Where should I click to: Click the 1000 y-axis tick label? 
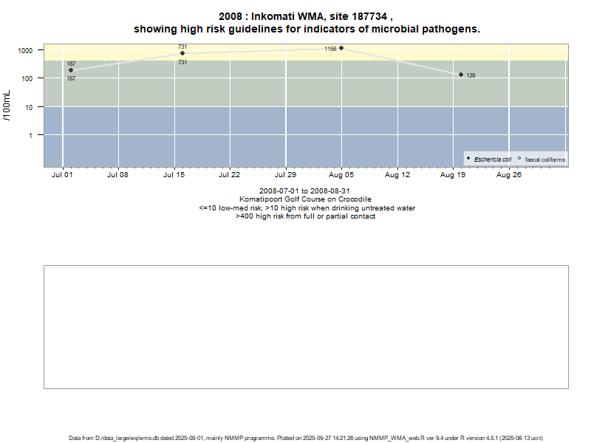(x=27, y=50)
